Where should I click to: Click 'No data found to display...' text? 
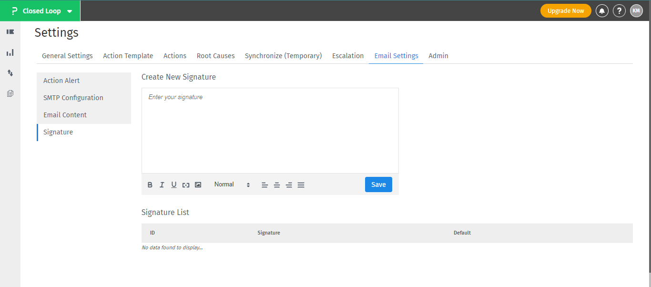173,248
